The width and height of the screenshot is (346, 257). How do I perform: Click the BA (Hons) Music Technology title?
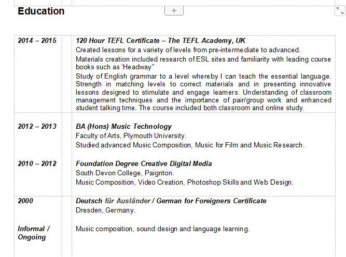tap(123, 126)
